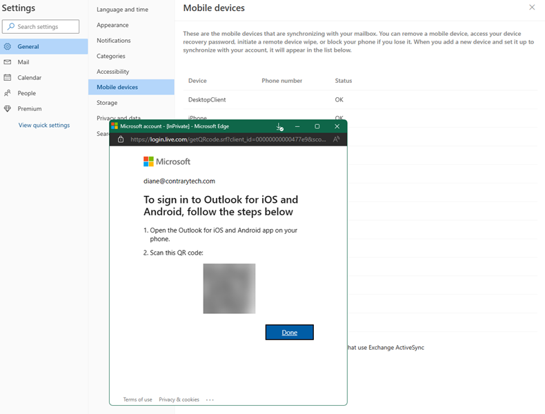Click the Microsoft logo in sign-in page

167,161
